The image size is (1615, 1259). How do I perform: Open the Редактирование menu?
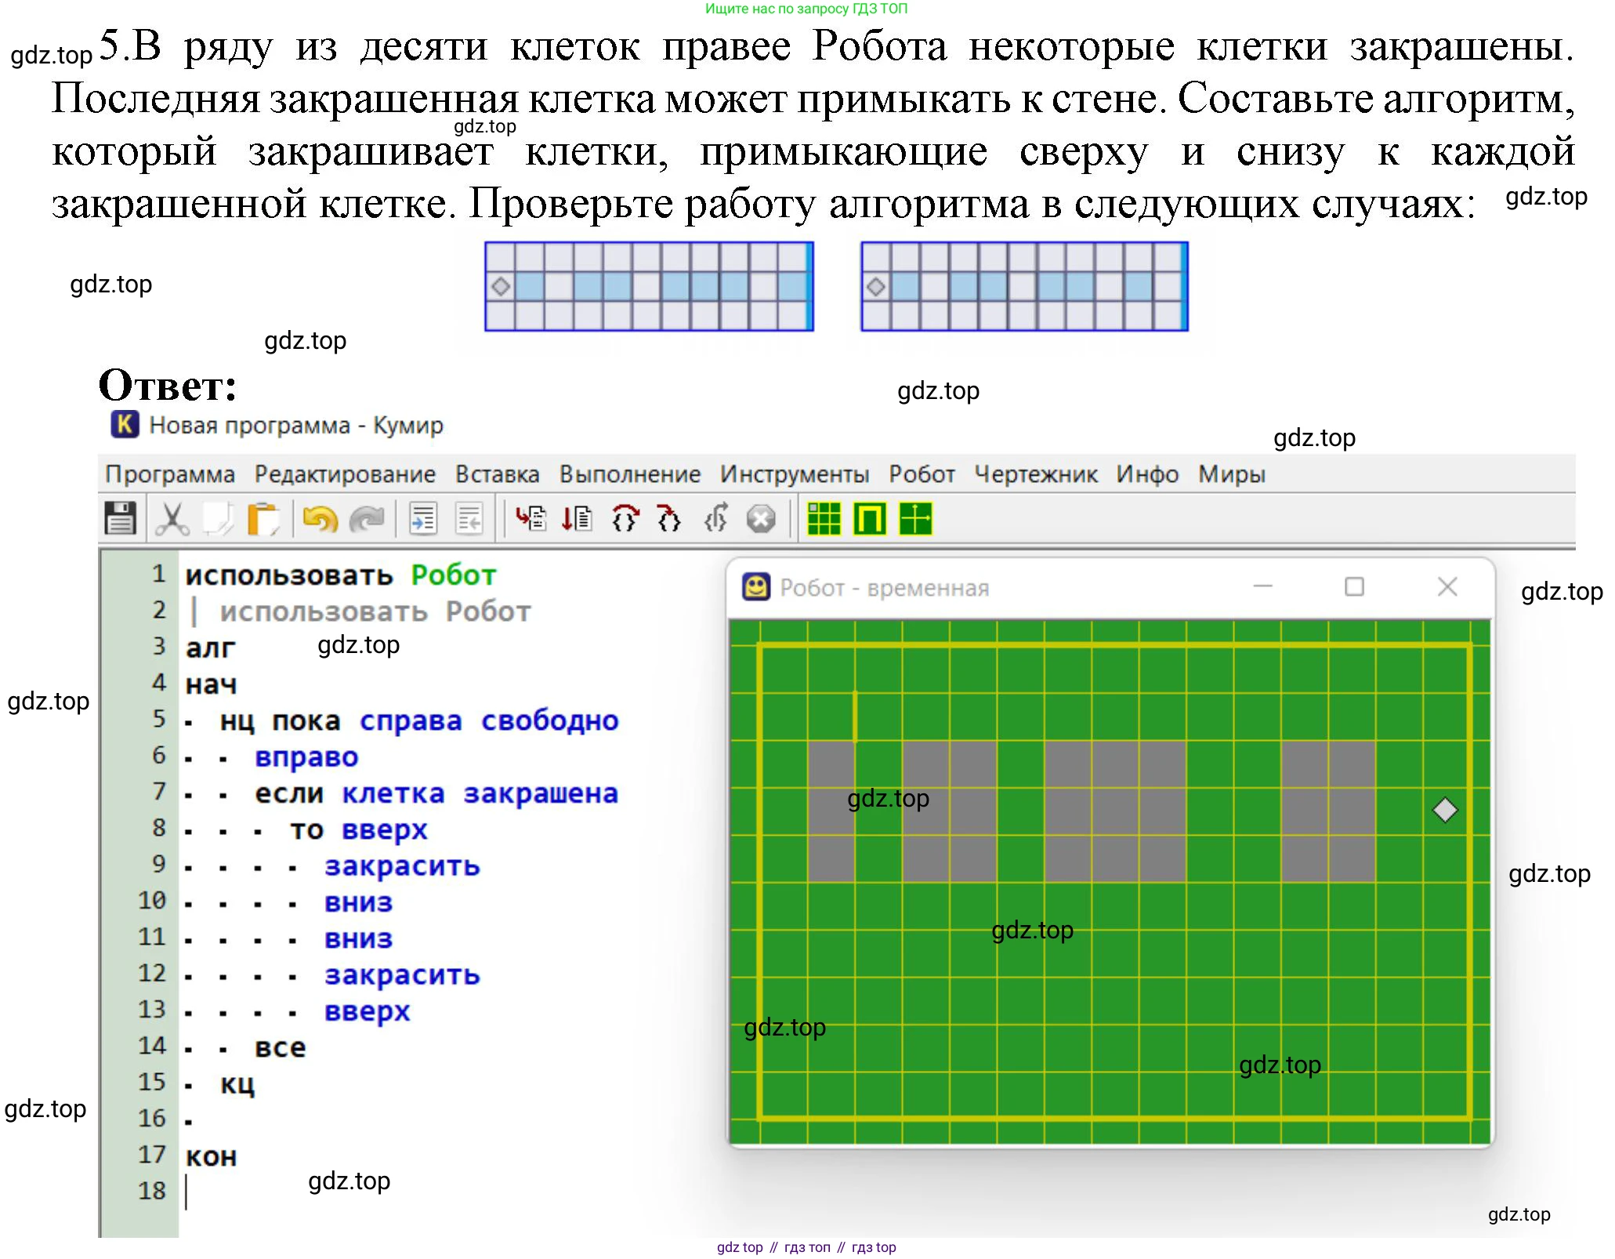[x=345, y=473]
